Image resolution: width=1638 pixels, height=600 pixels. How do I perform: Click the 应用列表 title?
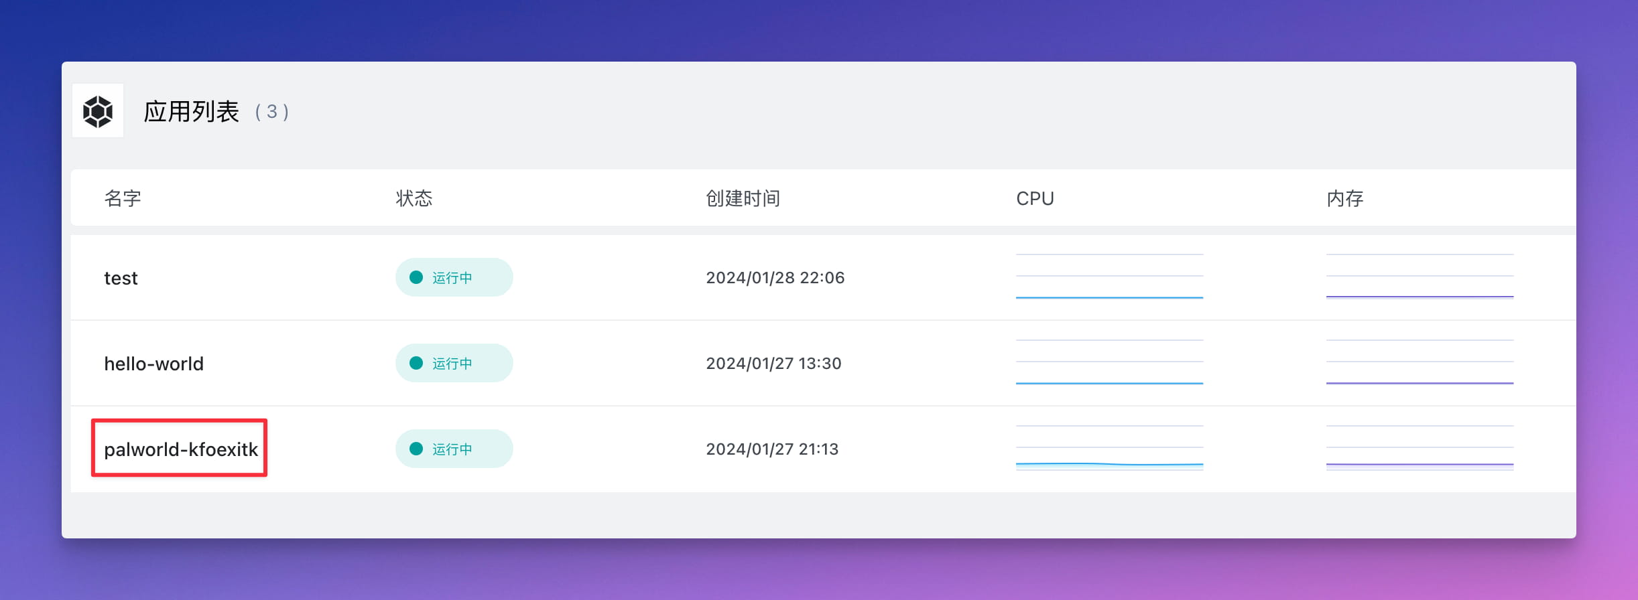pos(191,111)
